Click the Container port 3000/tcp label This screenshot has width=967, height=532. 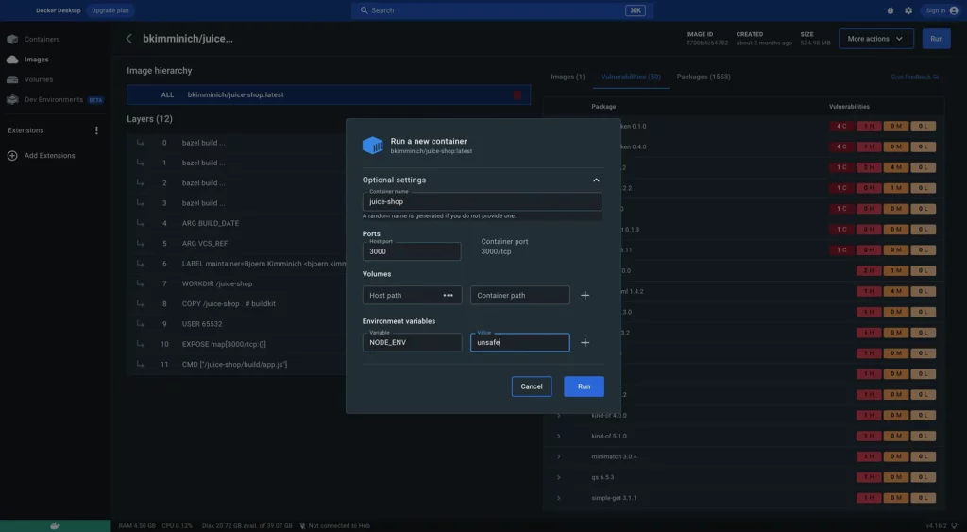click(x=504, y=247)
